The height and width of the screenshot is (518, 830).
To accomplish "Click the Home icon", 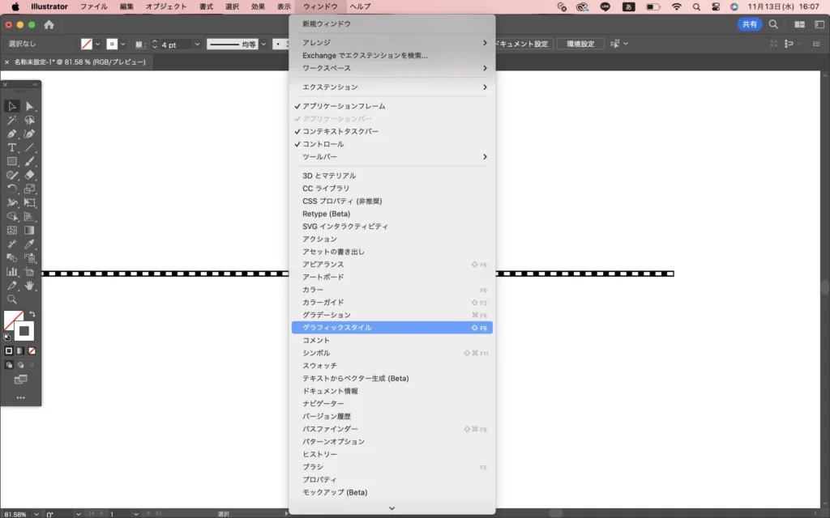I will [49, 25].
